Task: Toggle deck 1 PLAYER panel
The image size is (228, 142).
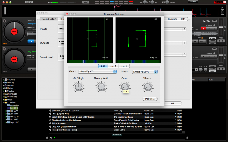Action: click(213, 38)
